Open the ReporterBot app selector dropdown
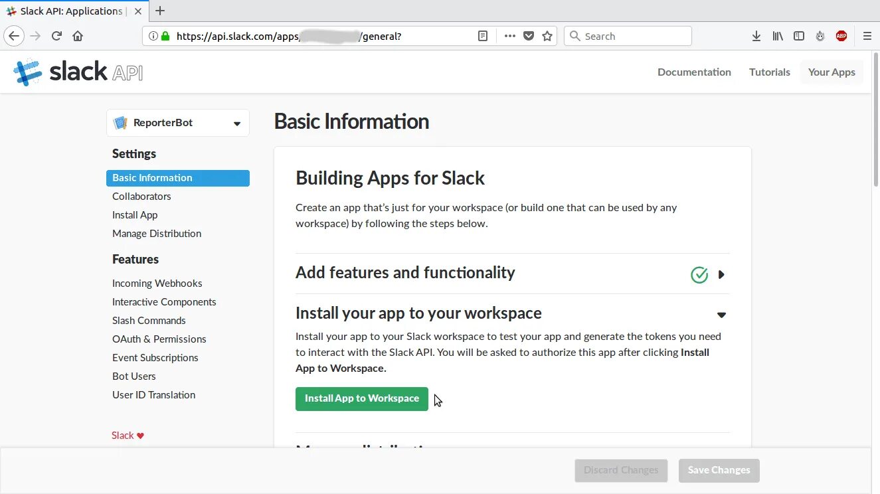Screen dimensions: 880x494 178,123
